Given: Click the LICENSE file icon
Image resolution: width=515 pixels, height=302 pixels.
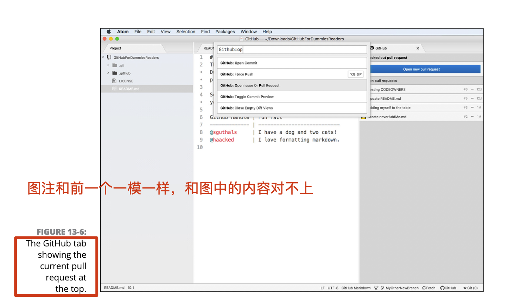Looking at the screenshot, I should click(x=114, y=81).
